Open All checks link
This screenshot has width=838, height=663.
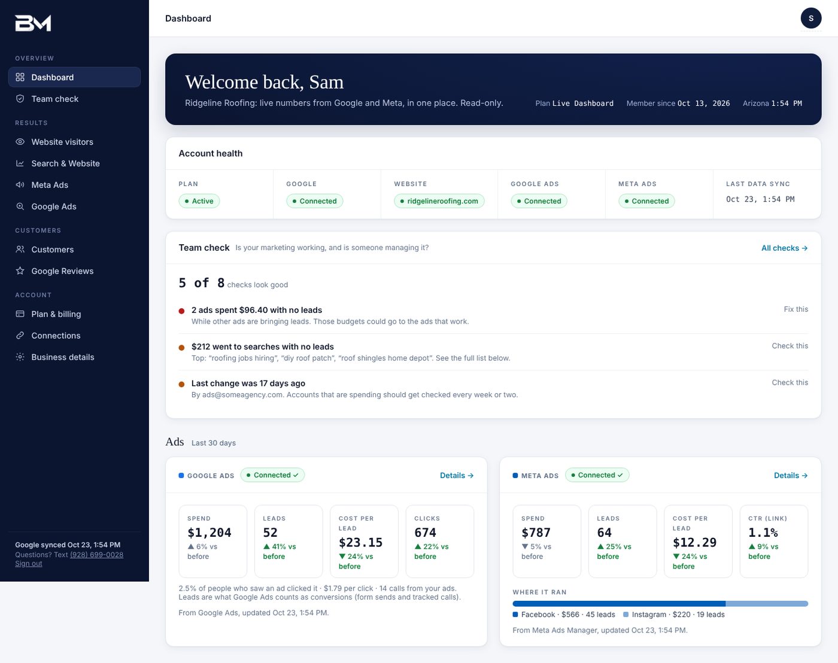click(784, 248)
